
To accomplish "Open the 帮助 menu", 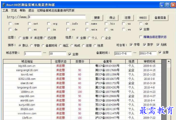I will (x=22, y=10).
